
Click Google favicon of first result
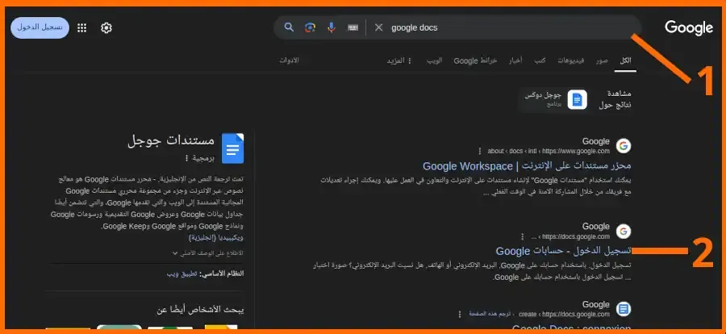click(624, 146)
